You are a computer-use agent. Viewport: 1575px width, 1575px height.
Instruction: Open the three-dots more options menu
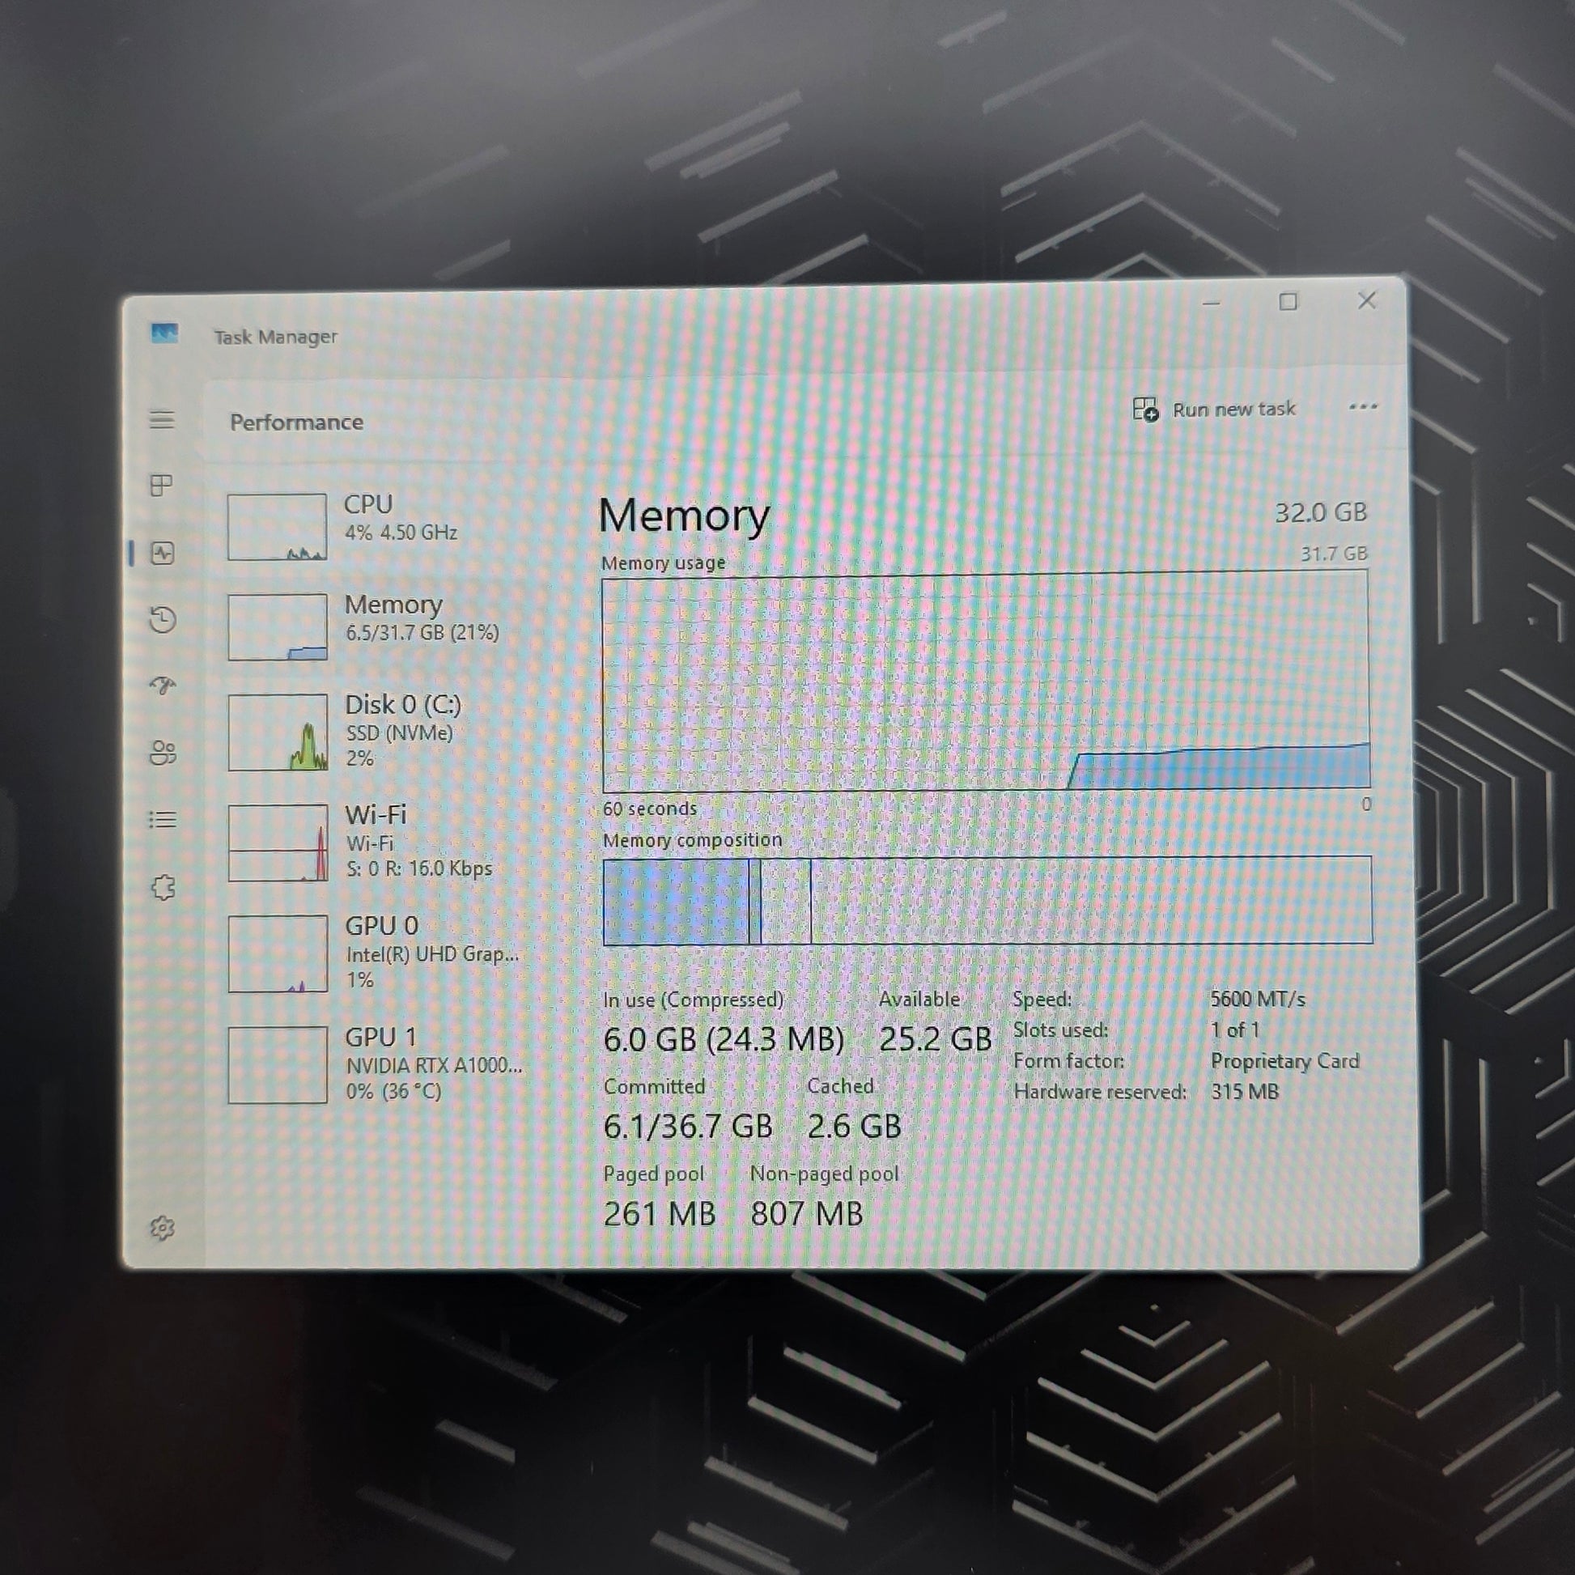[1362, 406]
